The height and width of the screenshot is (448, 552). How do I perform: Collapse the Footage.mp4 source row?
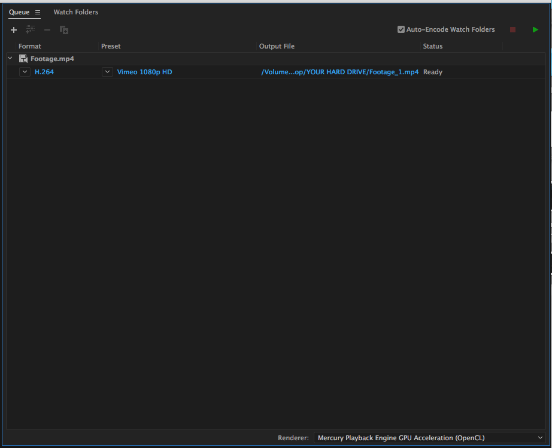pos(10,59)
